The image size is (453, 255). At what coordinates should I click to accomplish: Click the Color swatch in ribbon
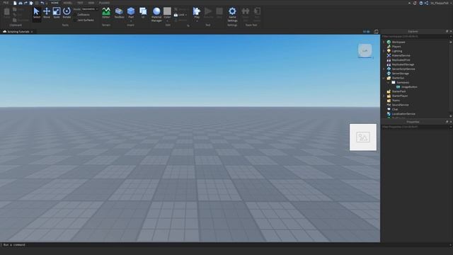coord(167,11)
